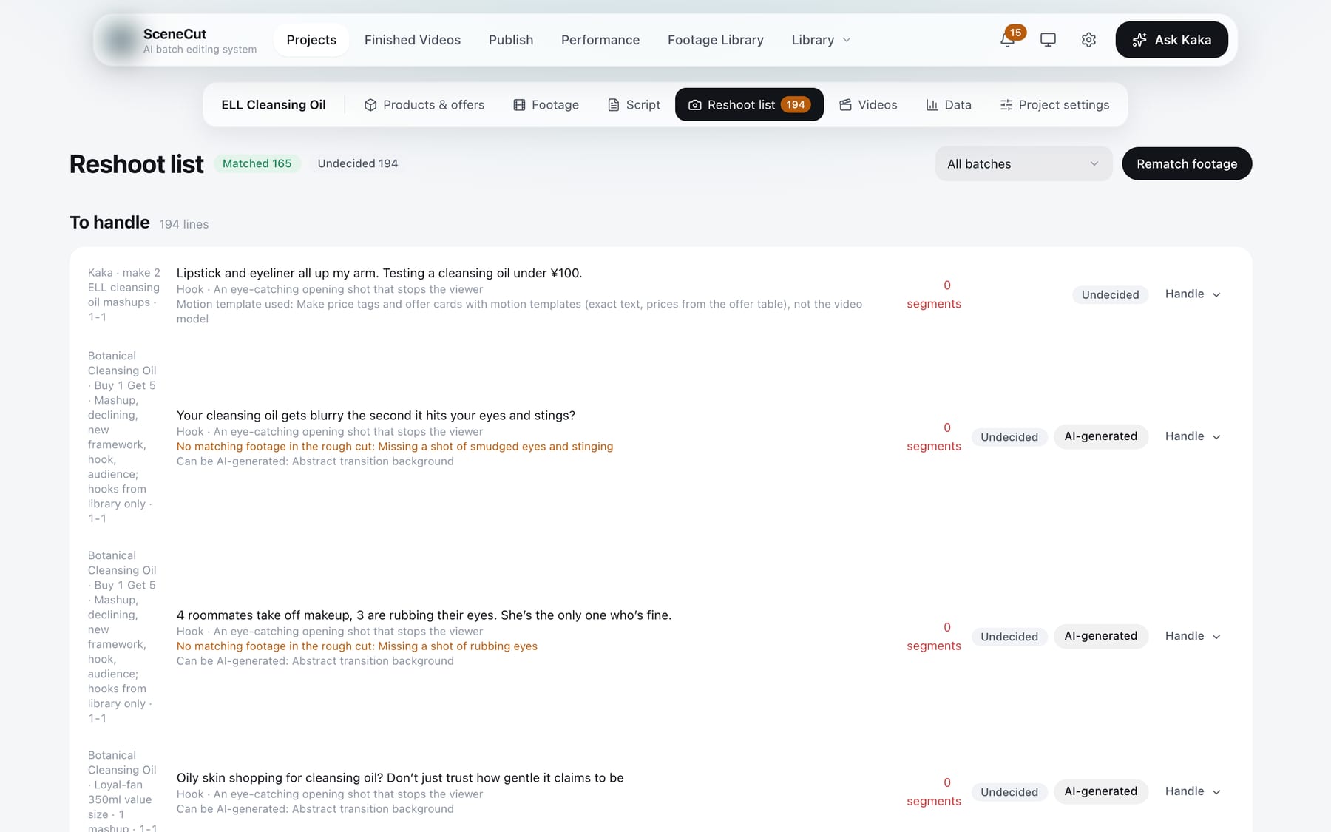Open settings gear icon
This screenshot has width=1331, height=832.
tap(1088, 40)
